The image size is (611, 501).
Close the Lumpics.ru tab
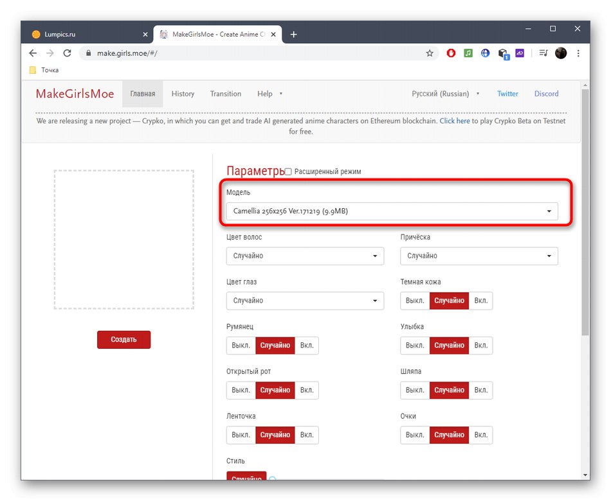pos(145,35)
